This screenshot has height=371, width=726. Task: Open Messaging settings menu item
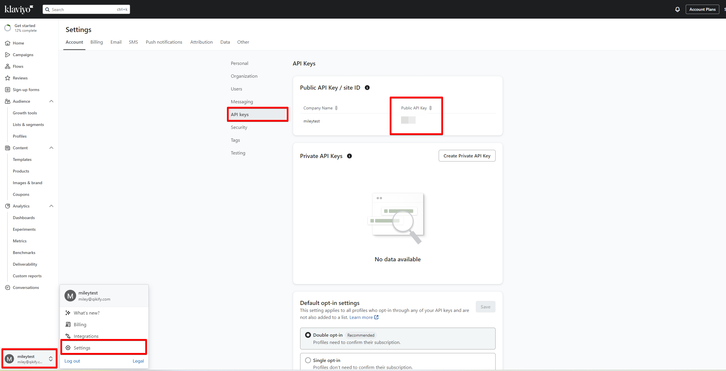click(x=242, y=102)
